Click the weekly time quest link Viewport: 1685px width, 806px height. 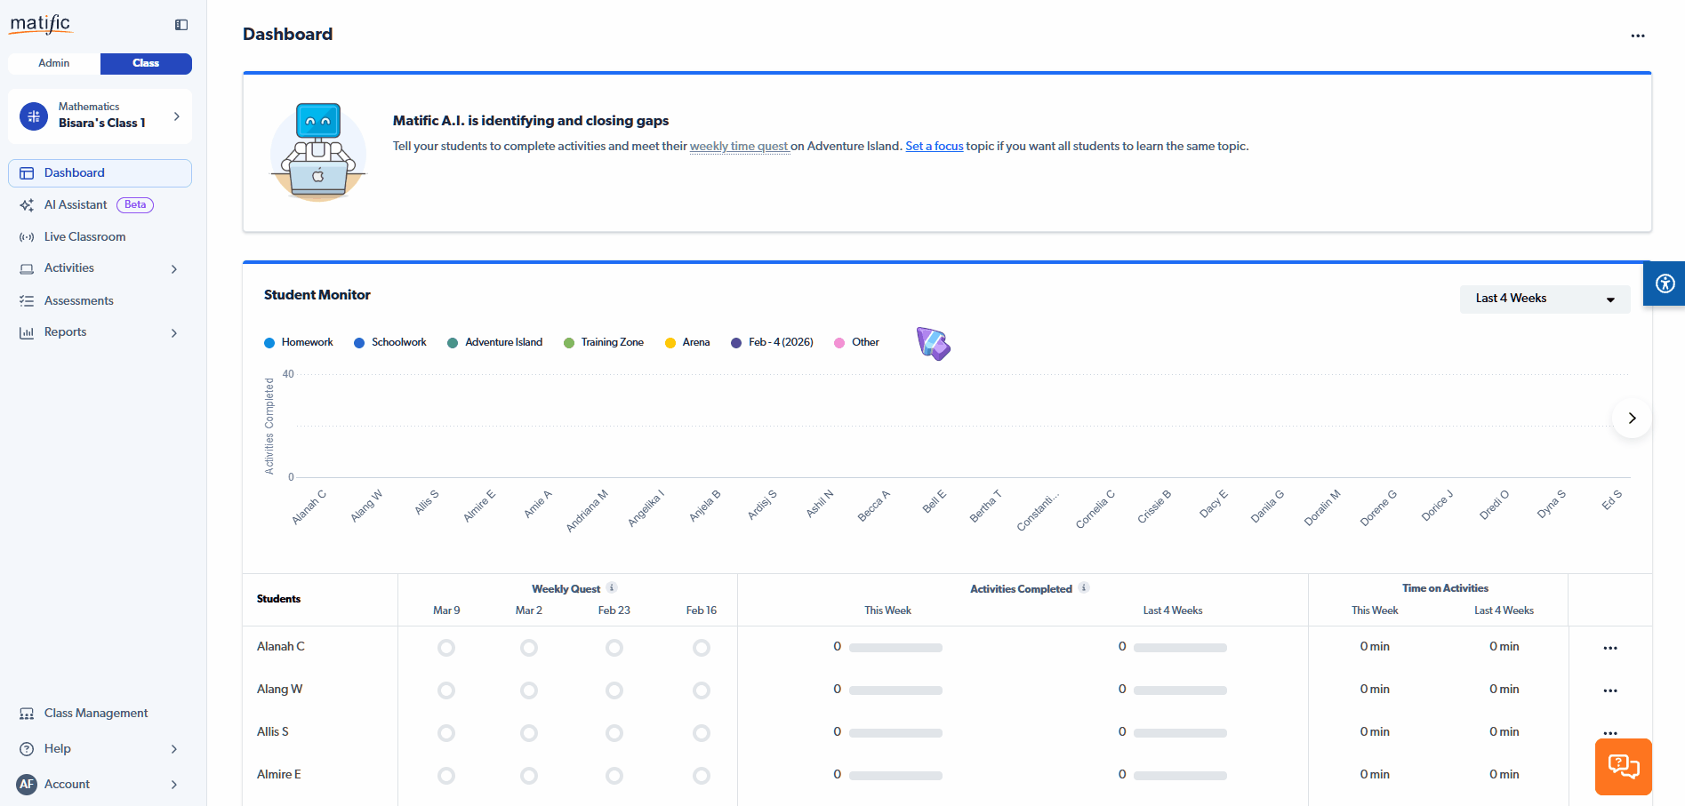[x=738, y=146]
